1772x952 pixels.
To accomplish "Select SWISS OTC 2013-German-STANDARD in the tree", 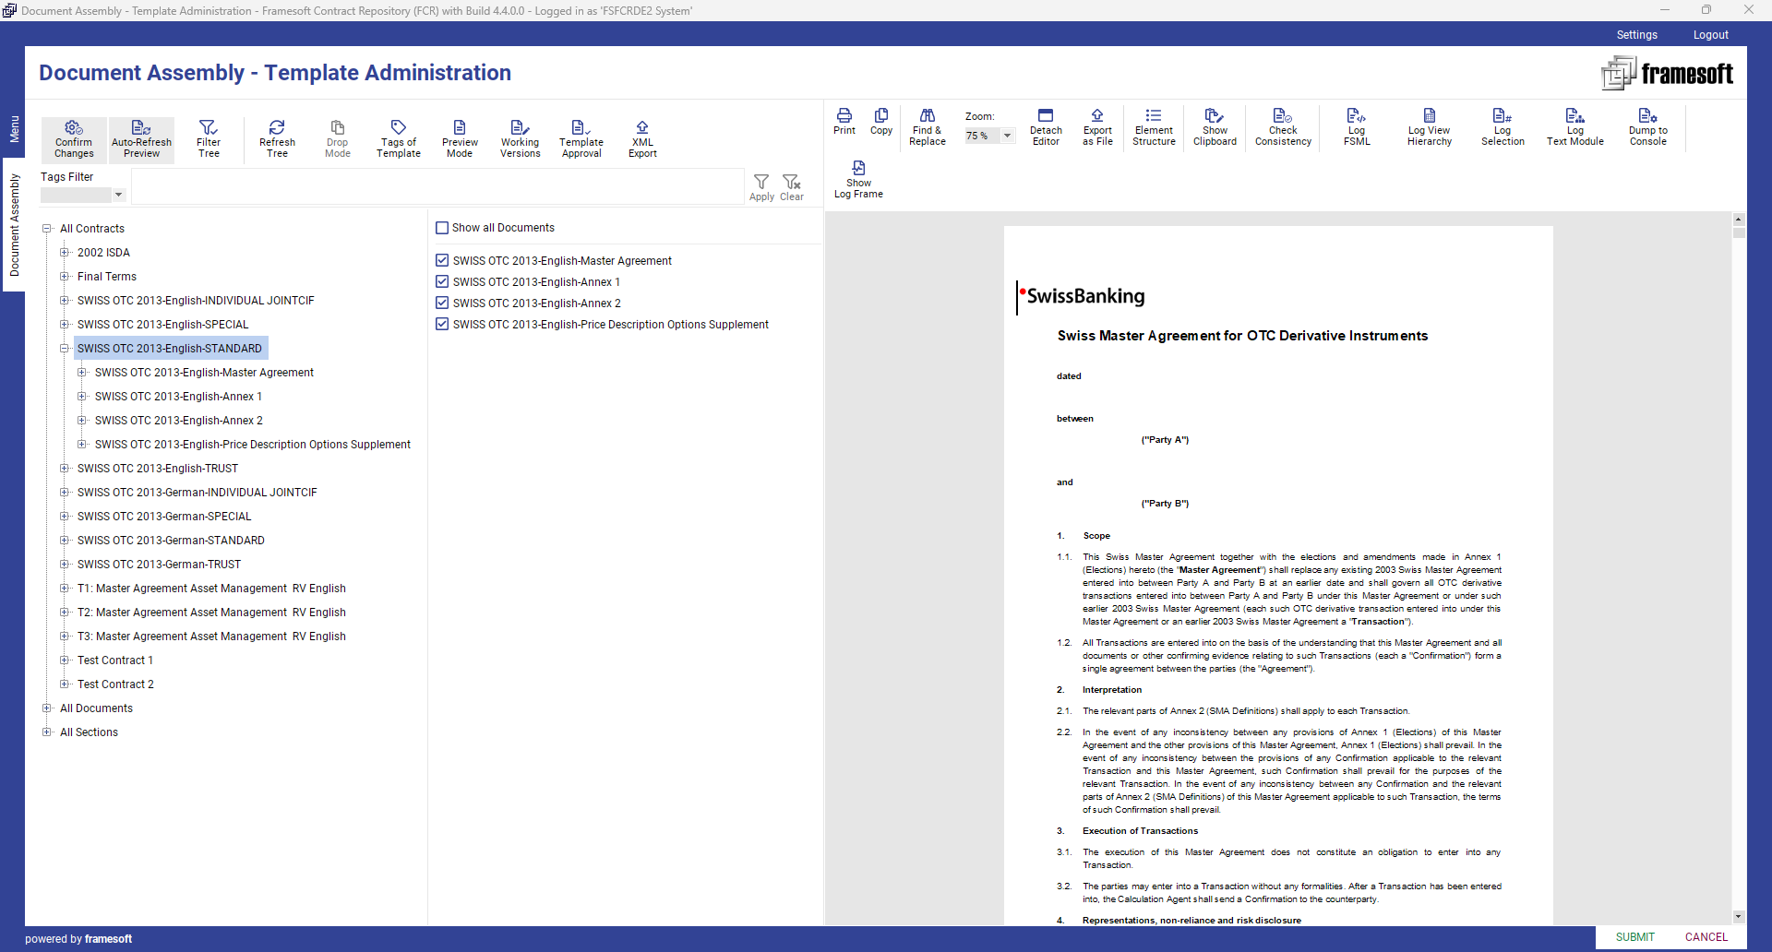I will click(x=171, y=541).
